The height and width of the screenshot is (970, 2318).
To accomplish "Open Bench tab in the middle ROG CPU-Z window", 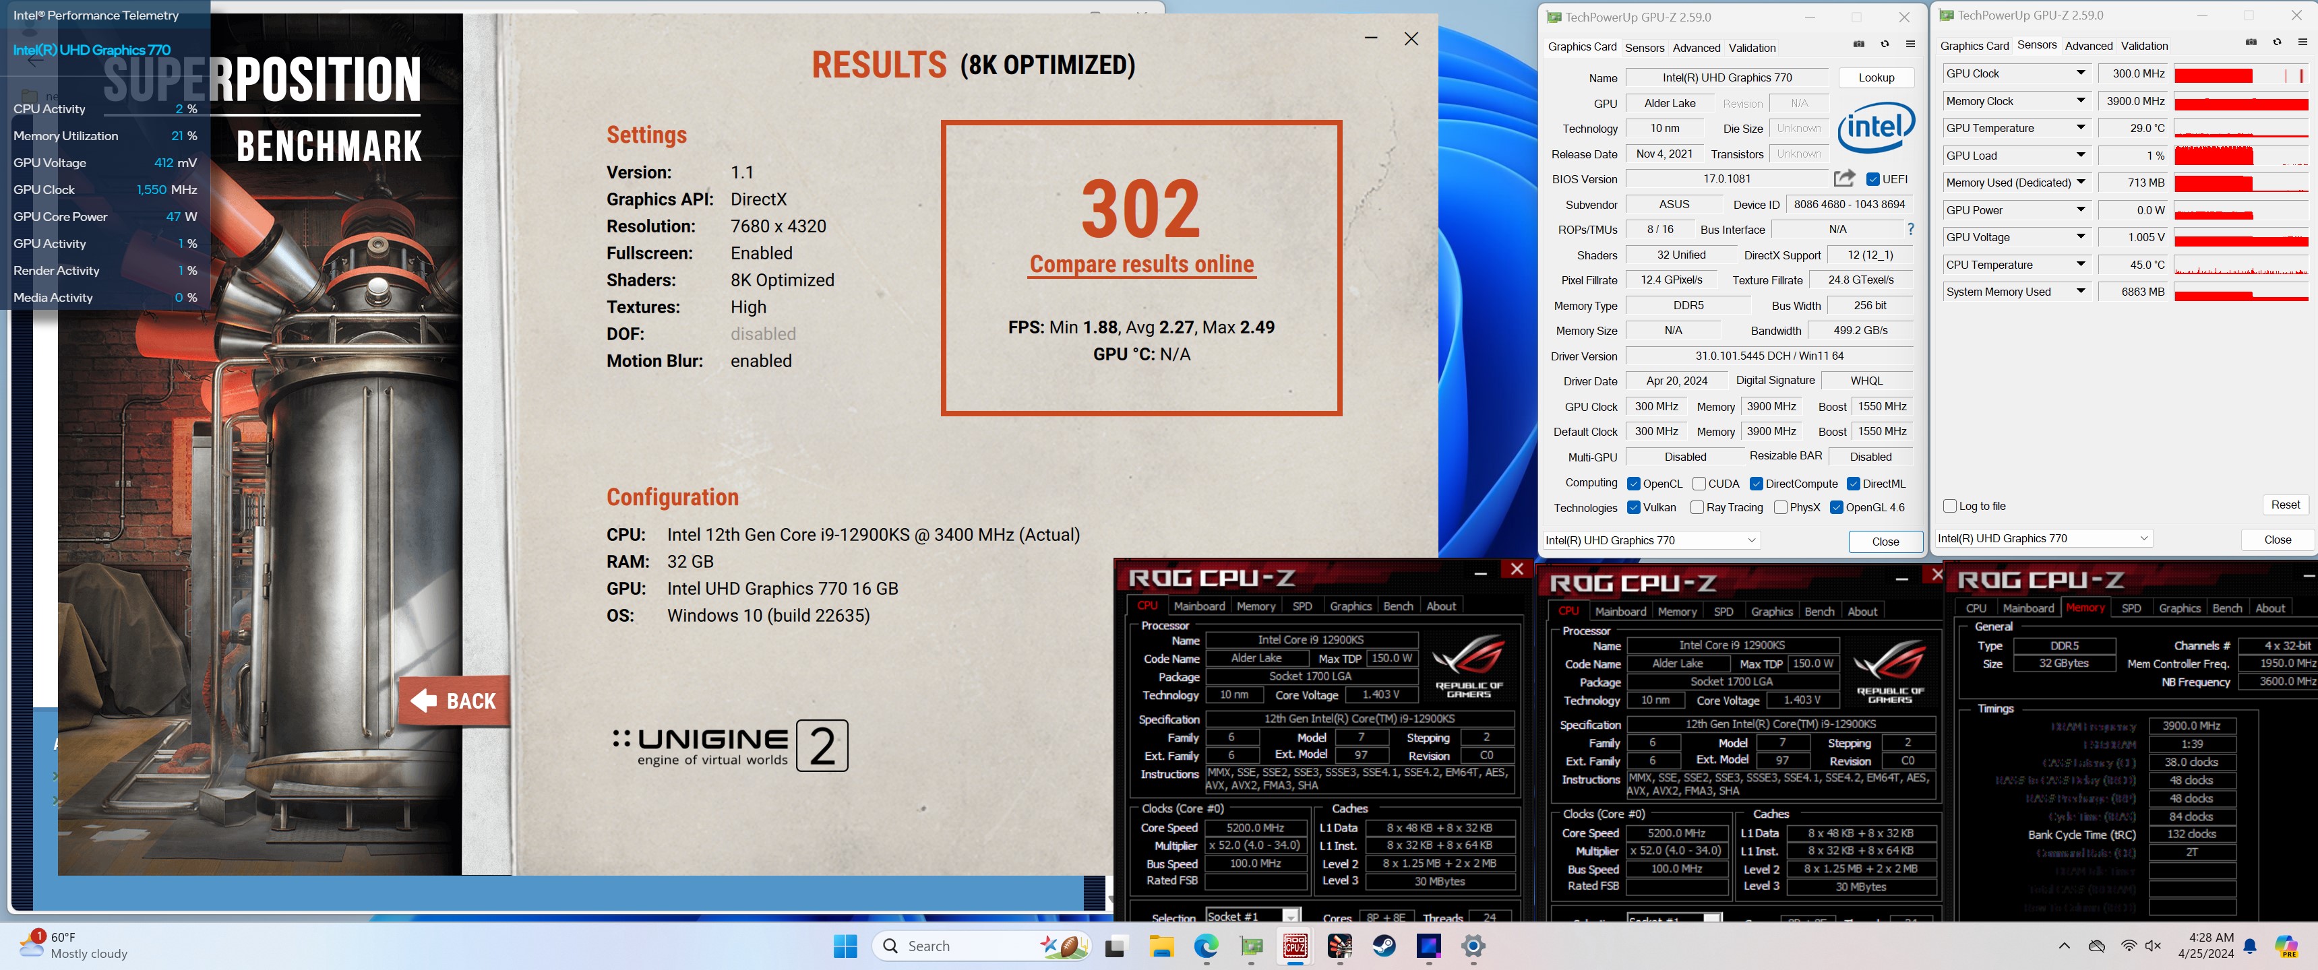I will click(x=1819, y=612).
